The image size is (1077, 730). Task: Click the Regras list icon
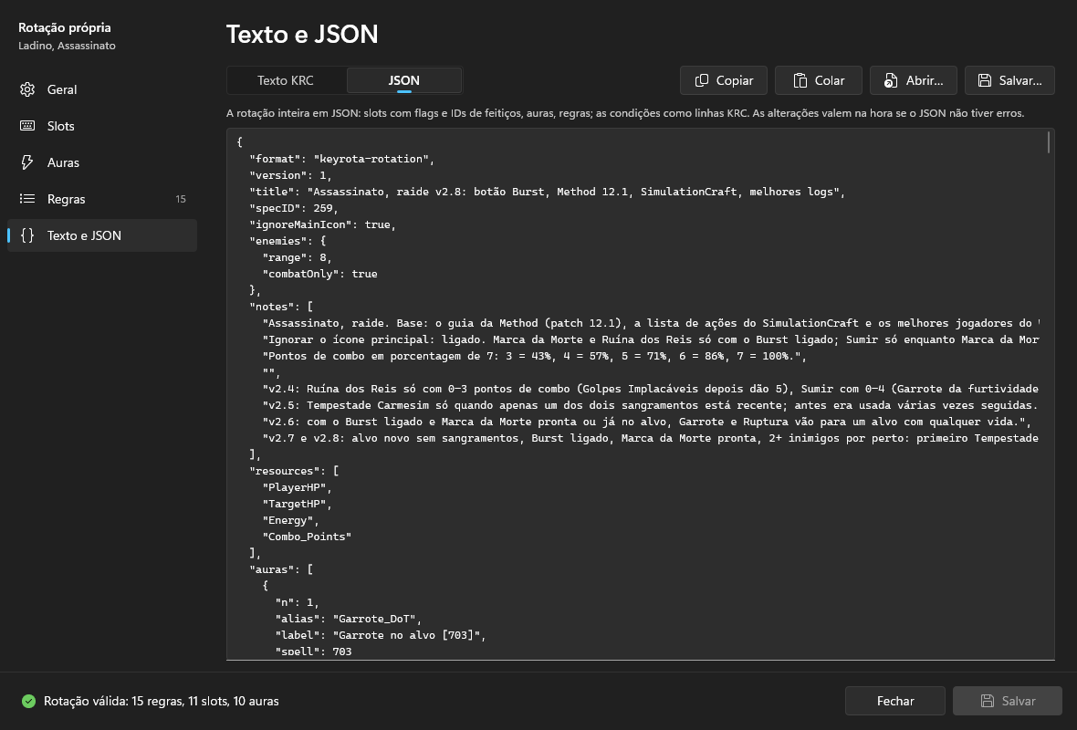coord(27,198)
